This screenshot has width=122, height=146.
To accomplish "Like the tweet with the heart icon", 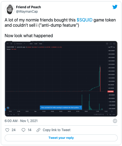I will [7, 130].
